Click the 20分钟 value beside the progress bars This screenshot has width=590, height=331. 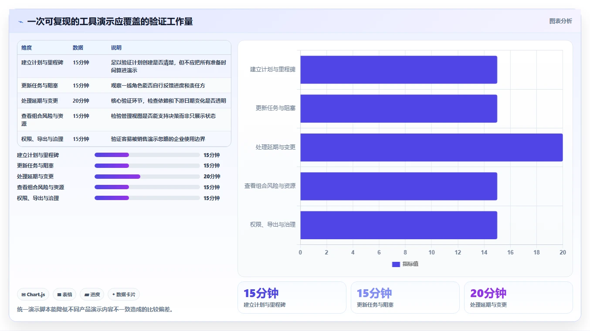point(212,177)
